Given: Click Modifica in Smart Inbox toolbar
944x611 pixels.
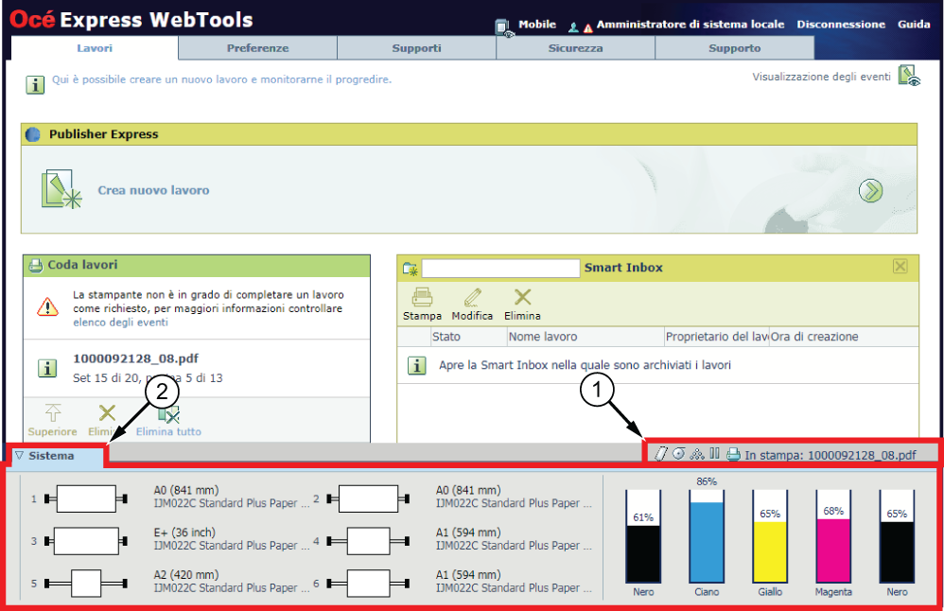Looking at the screenshot, I should 472,305.
